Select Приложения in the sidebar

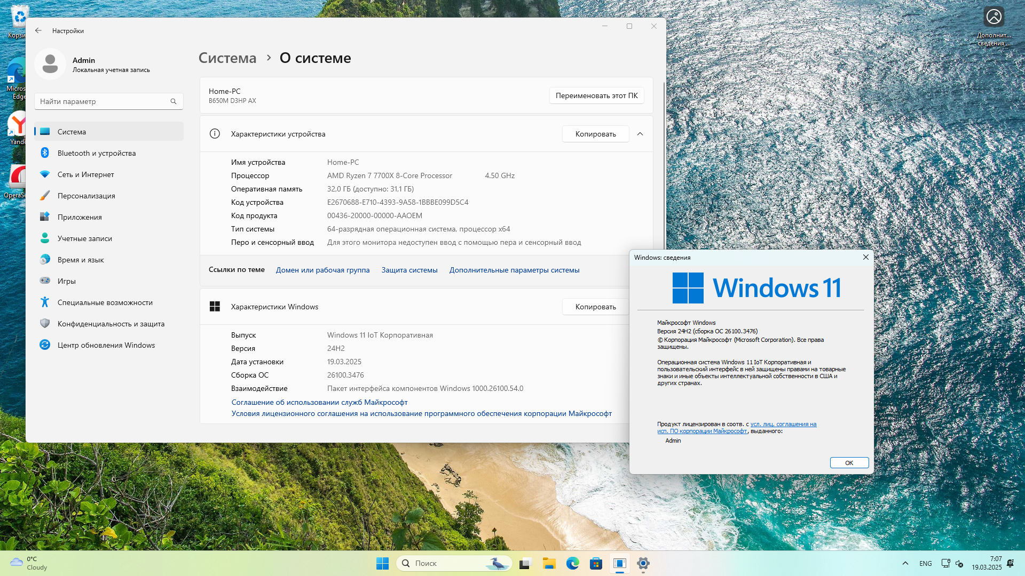(x=80, y=217)
